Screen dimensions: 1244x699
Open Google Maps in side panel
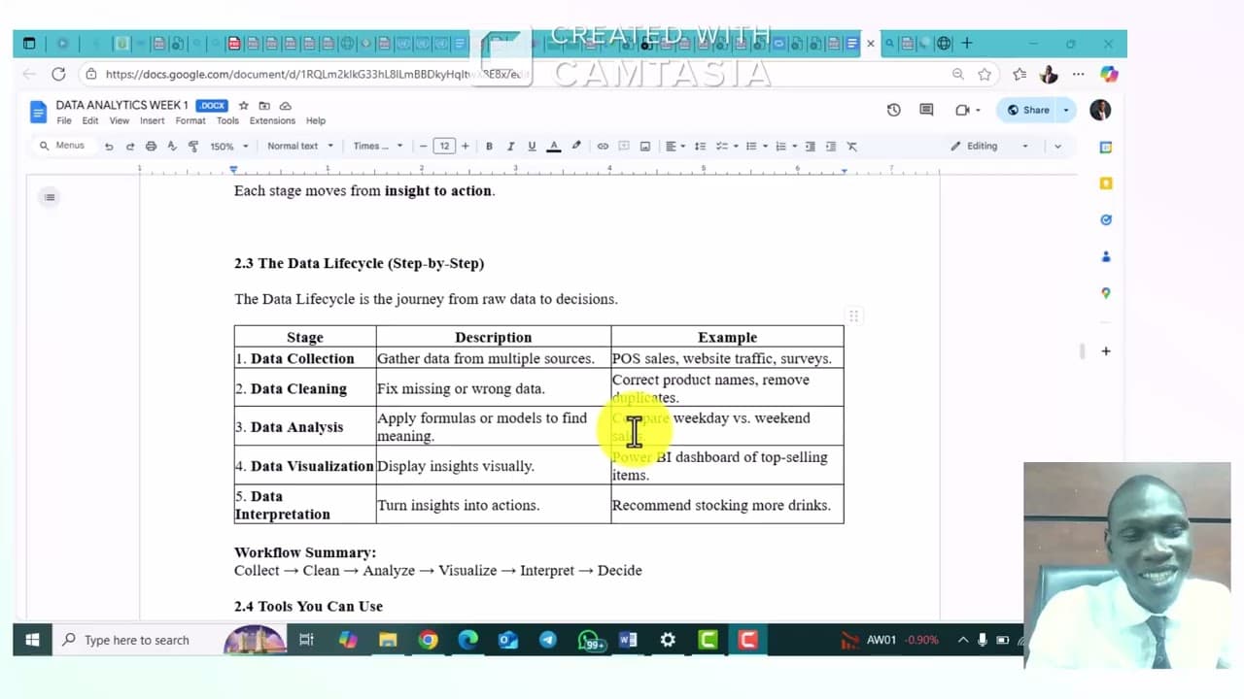point(1106,293)
